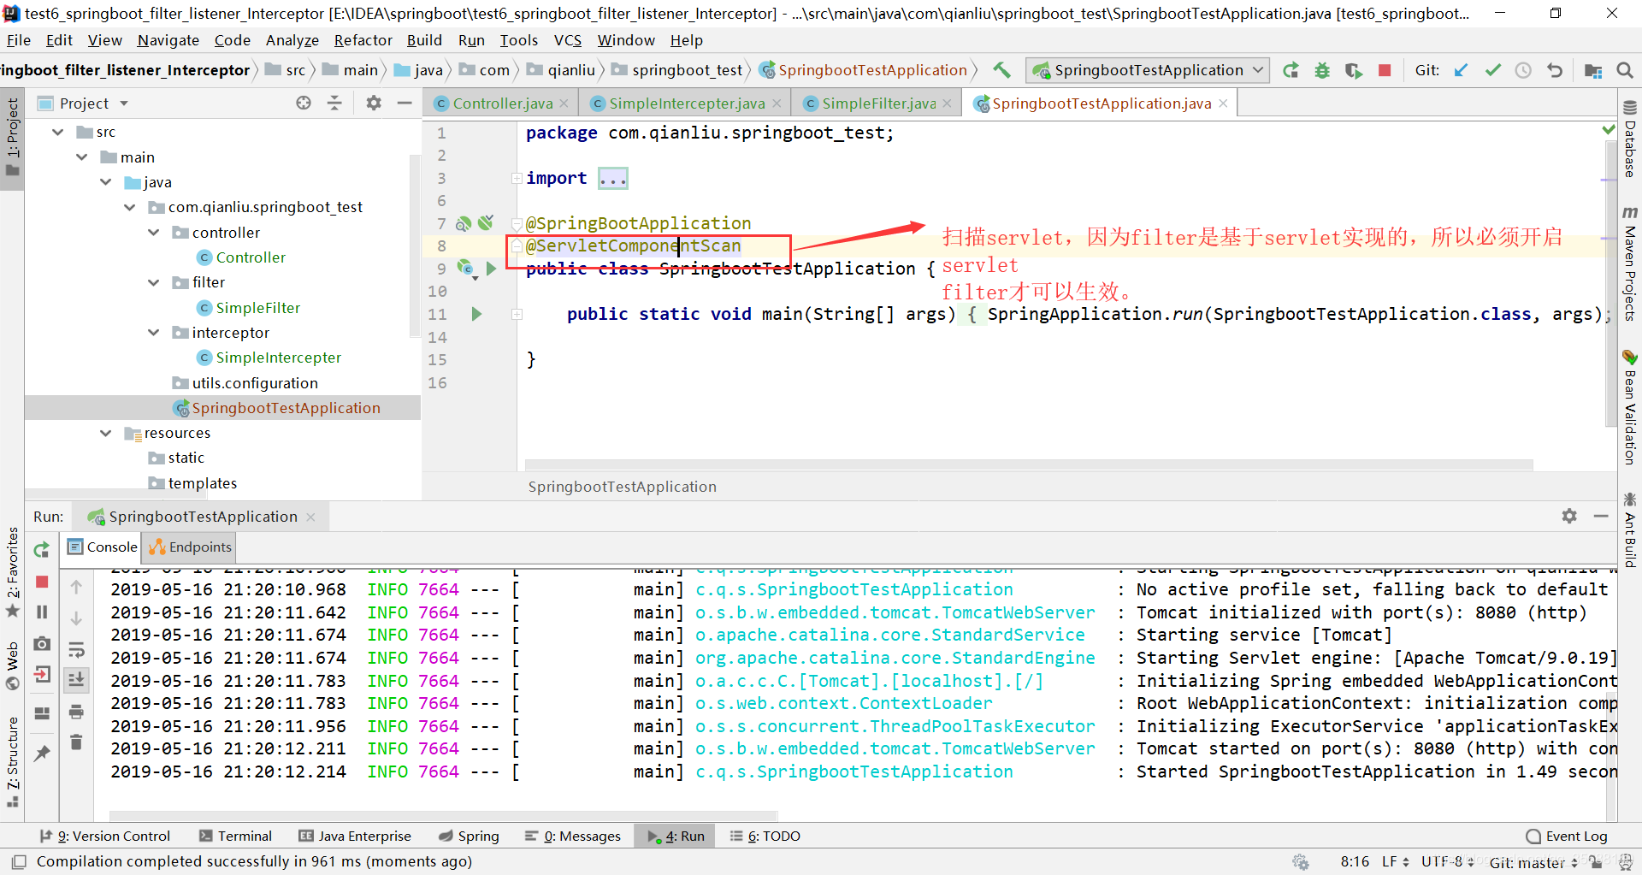
Task: Pin the Run tab
Action: tap(42, 753)
